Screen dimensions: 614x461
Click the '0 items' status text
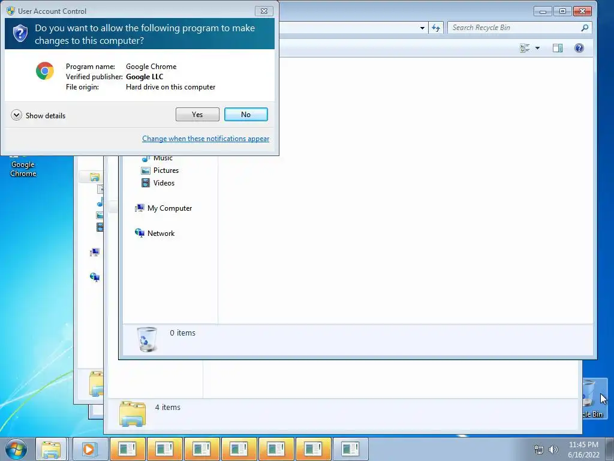point(182,333)
